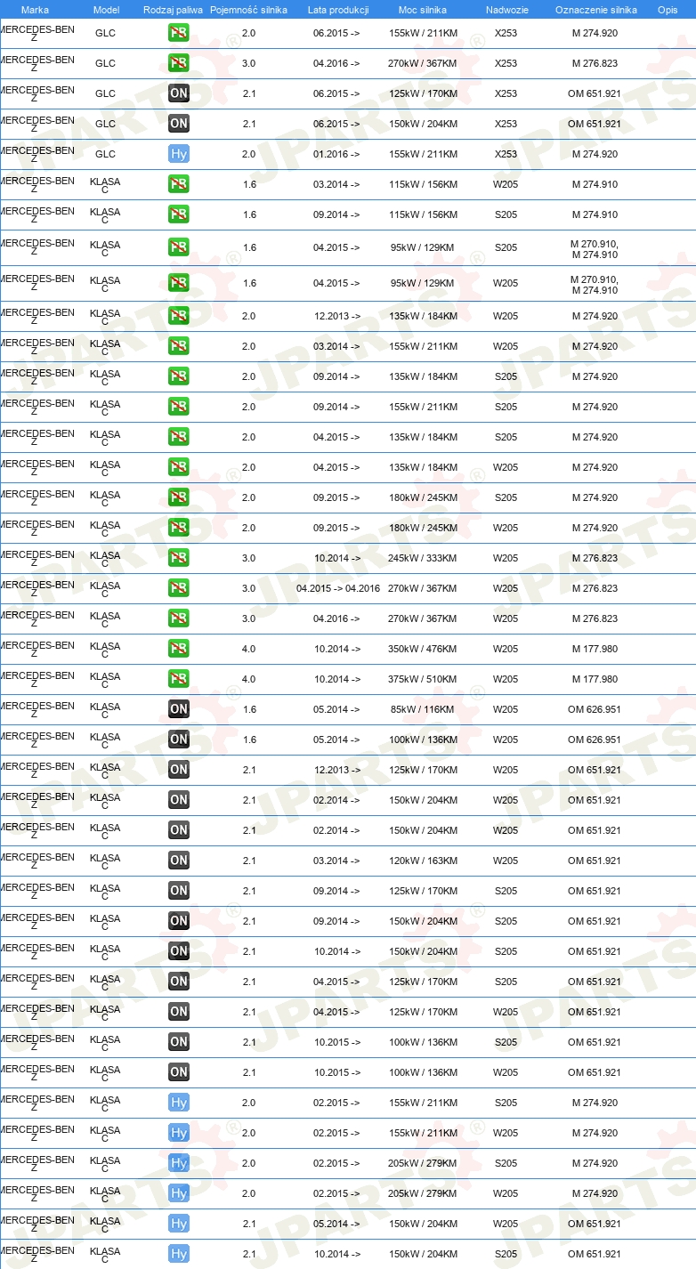Click petrol icon in 04.2015 -> 04.2016 row

[x=179, y=589]
